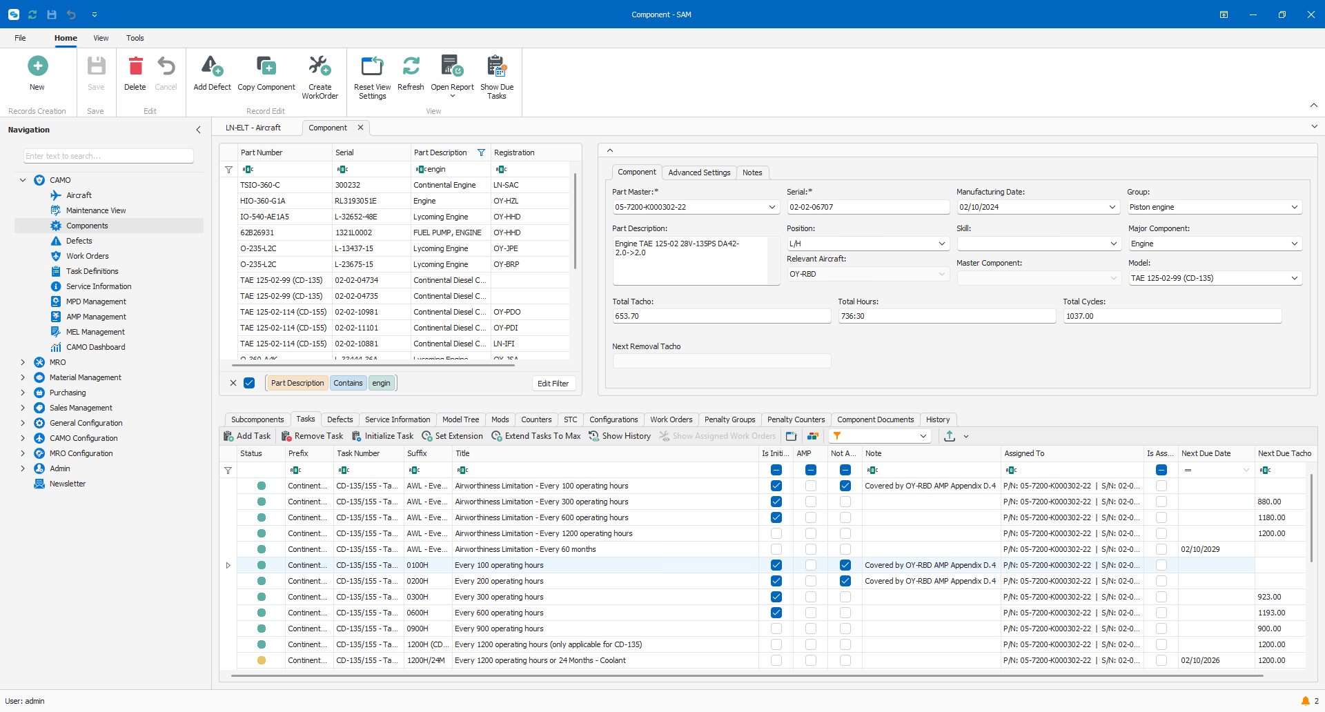Viewport: 1325px width, 712px height.
Task: Switch to the Defects tab
Action: click(x=340, y=419)
